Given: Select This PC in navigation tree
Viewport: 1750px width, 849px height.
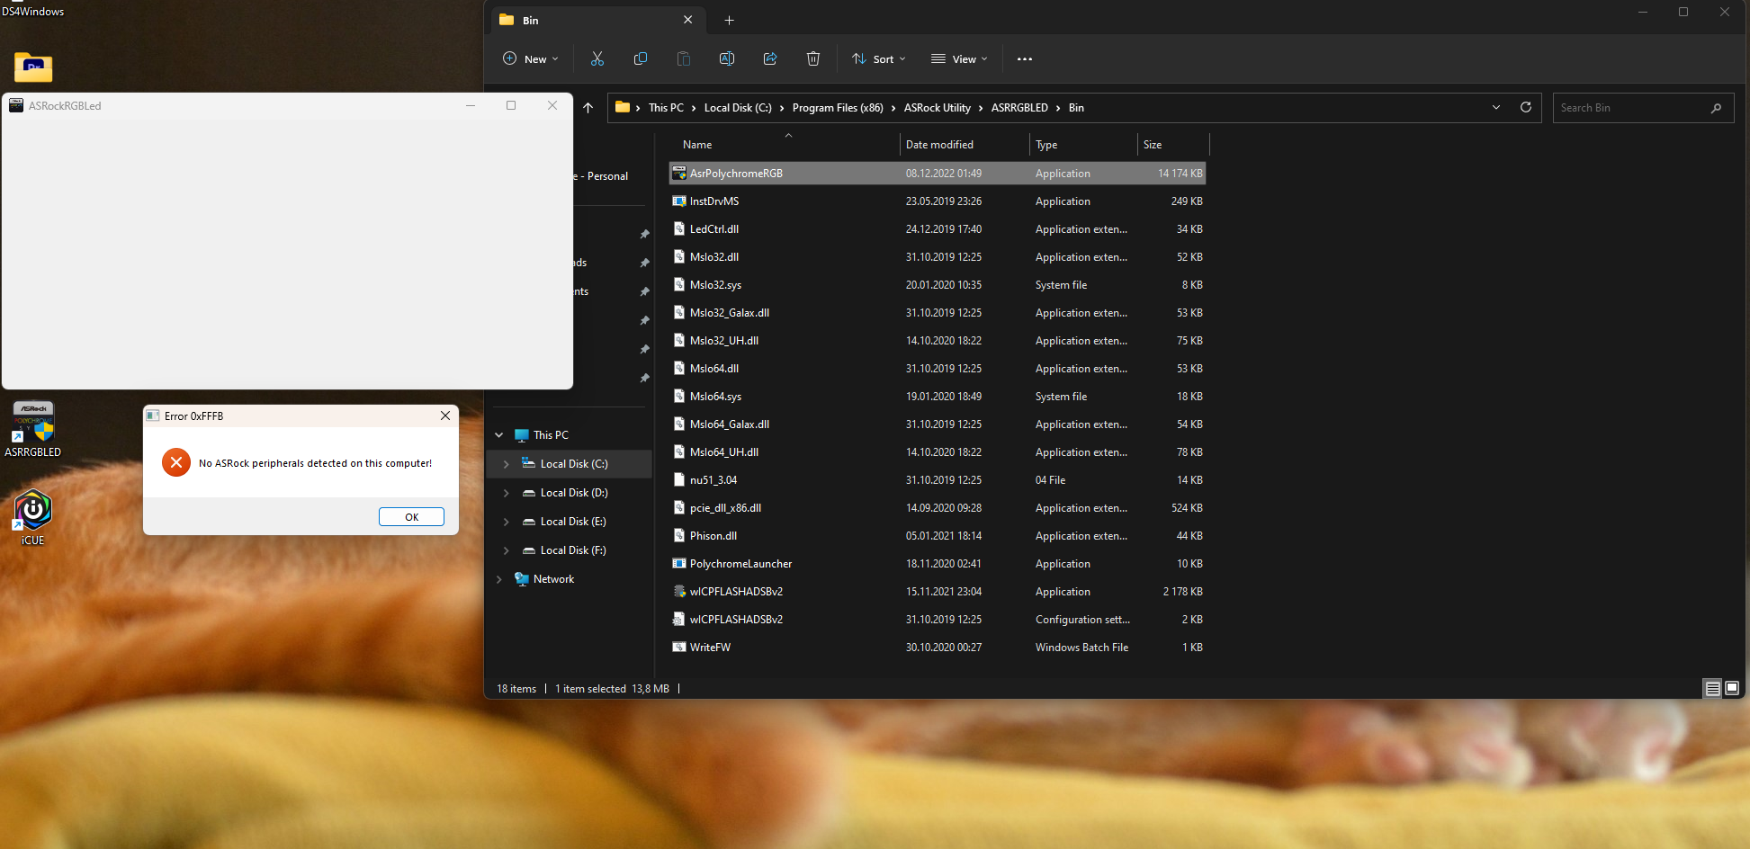Looking at the screenshot, I should [x=551, y=435].
